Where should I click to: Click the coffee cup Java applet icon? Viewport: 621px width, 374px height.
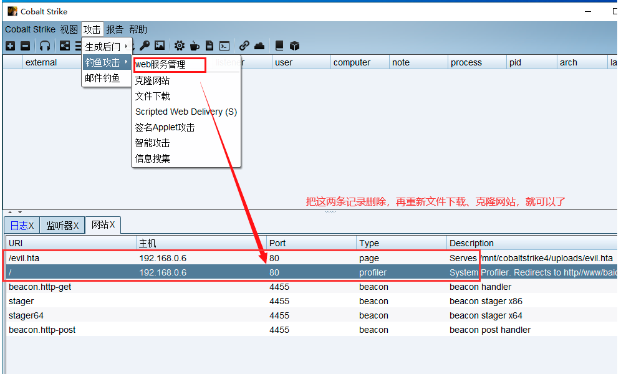click(195, 46)
